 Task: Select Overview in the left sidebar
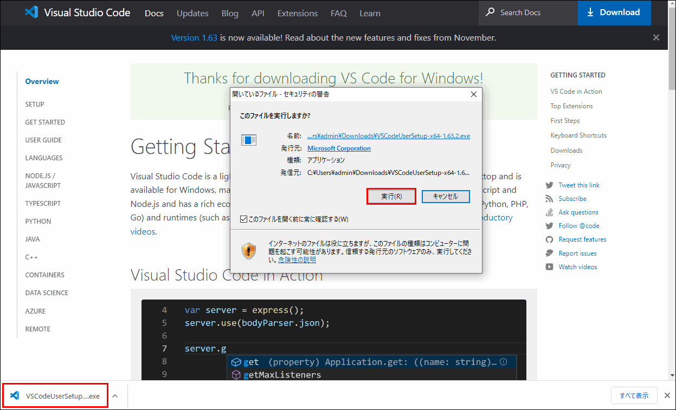coord(42,81)
